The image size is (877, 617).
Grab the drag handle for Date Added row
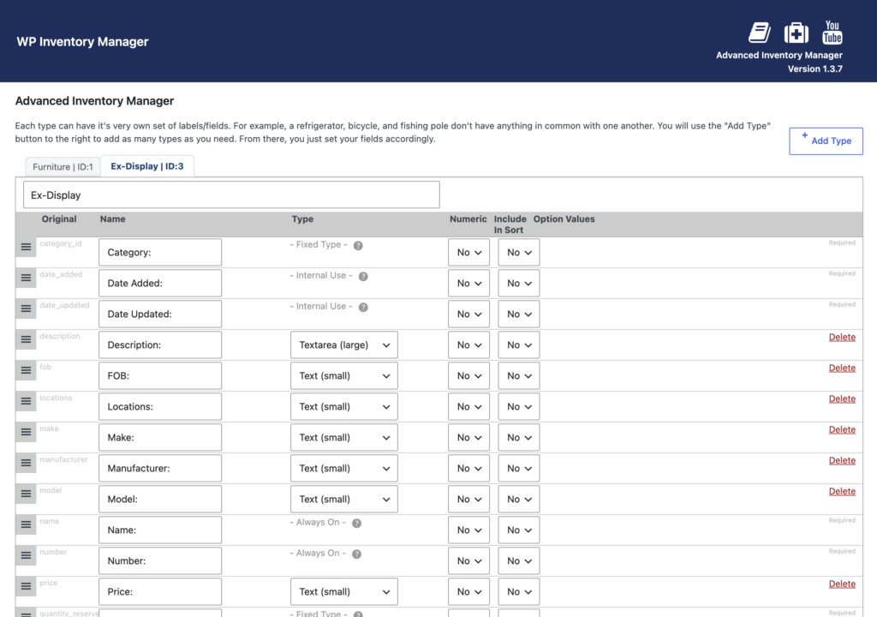[x=26, y=278]
